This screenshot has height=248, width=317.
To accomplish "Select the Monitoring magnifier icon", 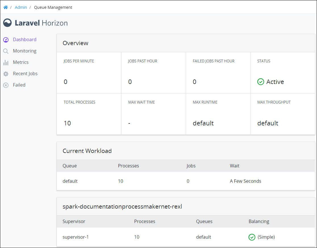I will click(6, 51).
